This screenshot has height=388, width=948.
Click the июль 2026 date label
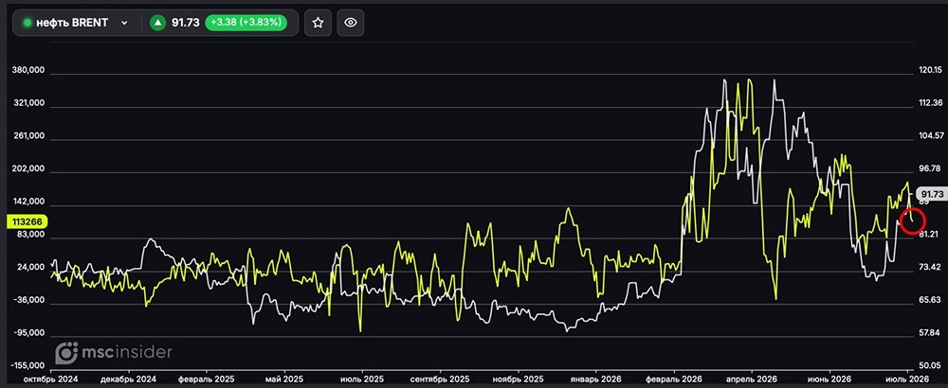click(x=905, y=379)
